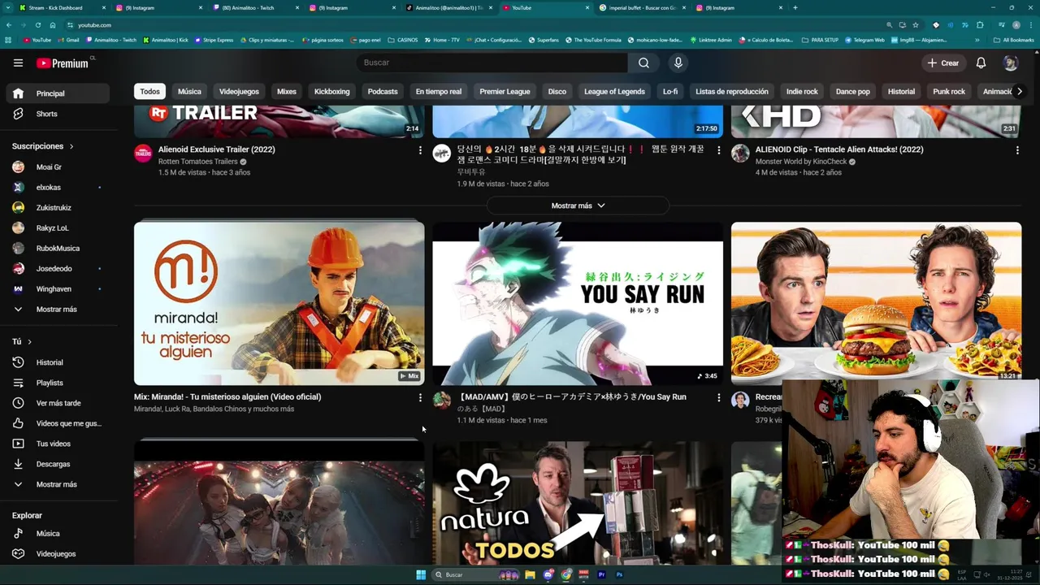Open Josedeodo channel subscription

coord(57,269)
